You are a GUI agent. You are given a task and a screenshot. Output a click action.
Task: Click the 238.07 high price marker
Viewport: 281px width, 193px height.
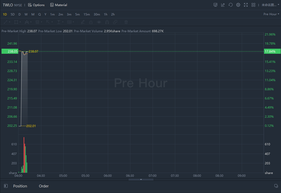33,51
